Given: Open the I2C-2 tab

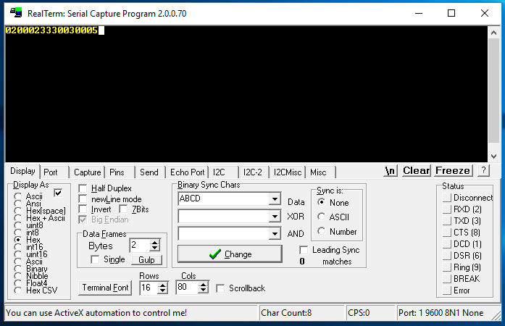Looking at the screenshot, I should point(252,172).
